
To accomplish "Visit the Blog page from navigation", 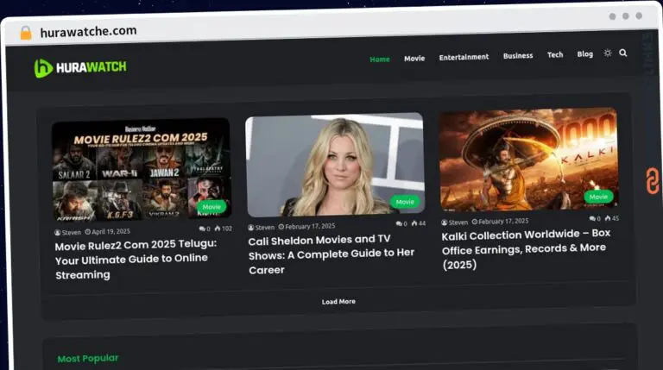I will [x=585, y=54].
